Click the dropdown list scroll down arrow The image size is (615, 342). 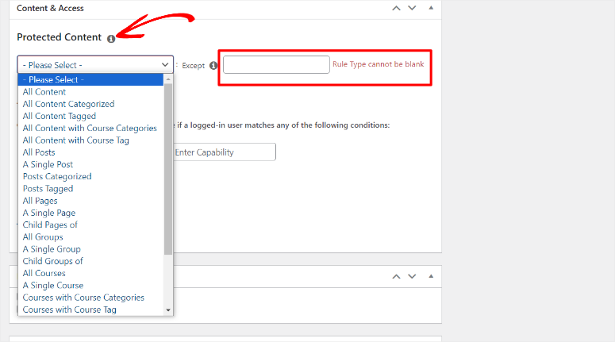[168, 309]
